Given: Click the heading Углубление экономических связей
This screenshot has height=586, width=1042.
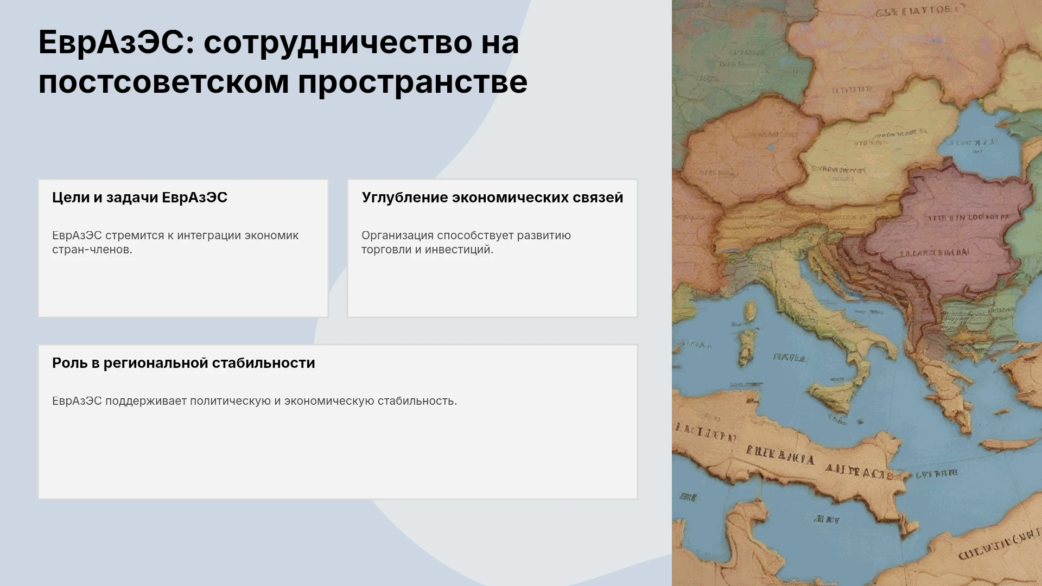Looking at the screenshot, I should (492, 198).
